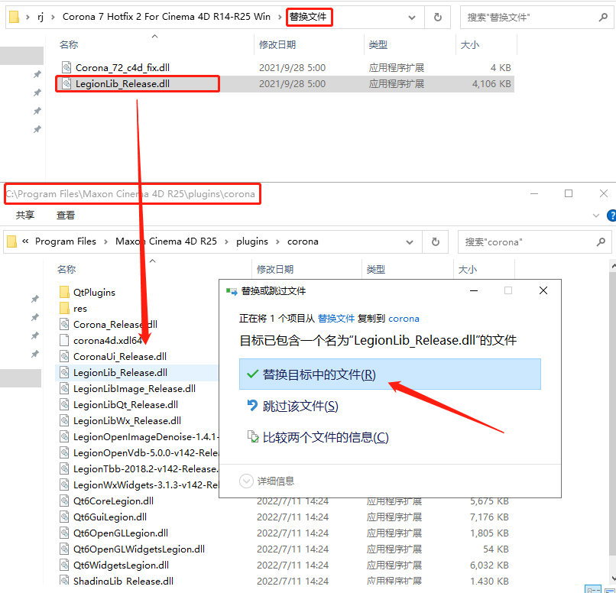Click folder icon in upper address bar
616x593 pixels.
tap(15, 17)
